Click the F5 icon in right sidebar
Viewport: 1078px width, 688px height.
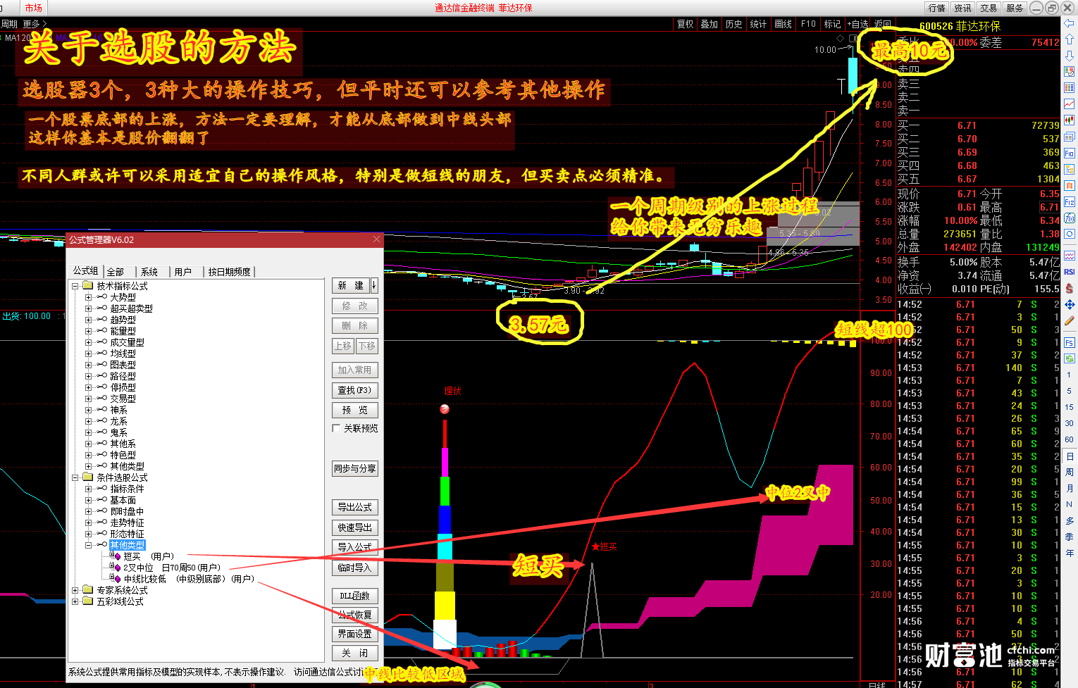pos(1070,343)
